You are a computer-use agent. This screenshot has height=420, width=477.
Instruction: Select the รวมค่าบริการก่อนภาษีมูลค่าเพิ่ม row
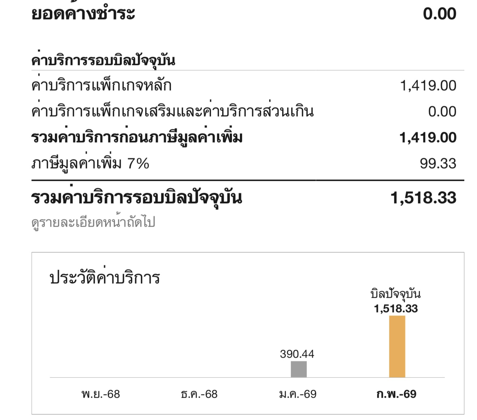point(244,138)
